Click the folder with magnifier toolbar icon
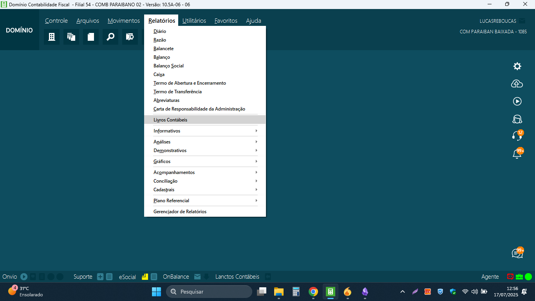This screenshot has height=301, width=535. (x=130, y=37)
